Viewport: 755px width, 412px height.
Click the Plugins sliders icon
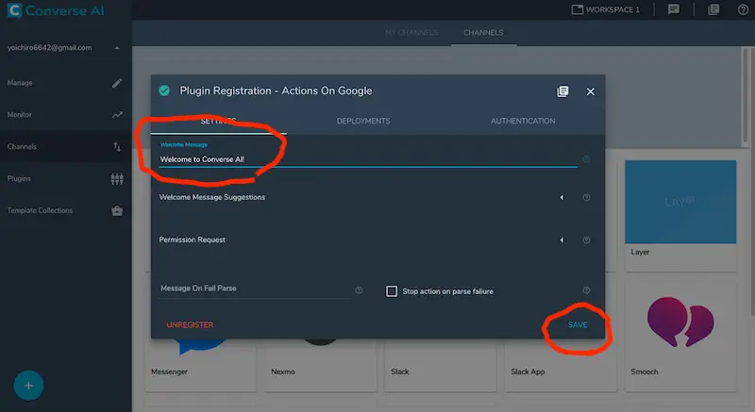click(117, 179)
